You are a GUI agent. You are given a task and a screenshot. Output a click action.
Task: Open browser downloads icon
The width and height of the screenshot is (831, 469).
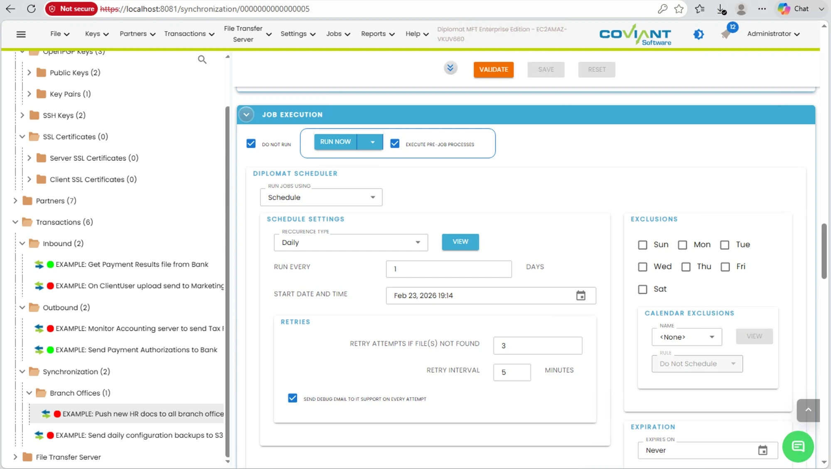click(721, 9)
